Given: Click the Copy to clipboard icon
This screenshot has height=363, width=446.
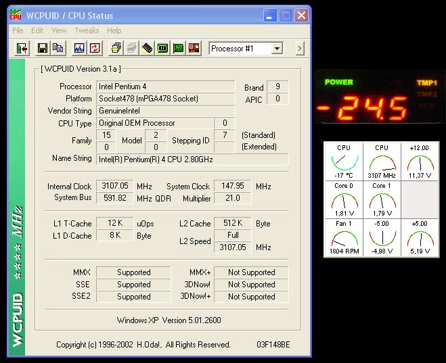Looking at the screenshot, I should pos(58,49).
